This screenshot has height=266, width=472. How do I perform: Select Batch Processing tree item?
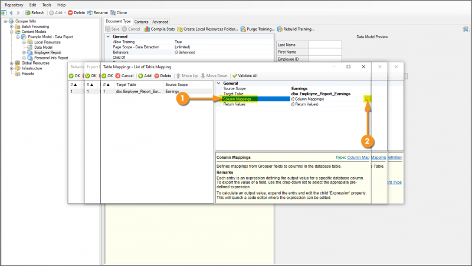35,26
